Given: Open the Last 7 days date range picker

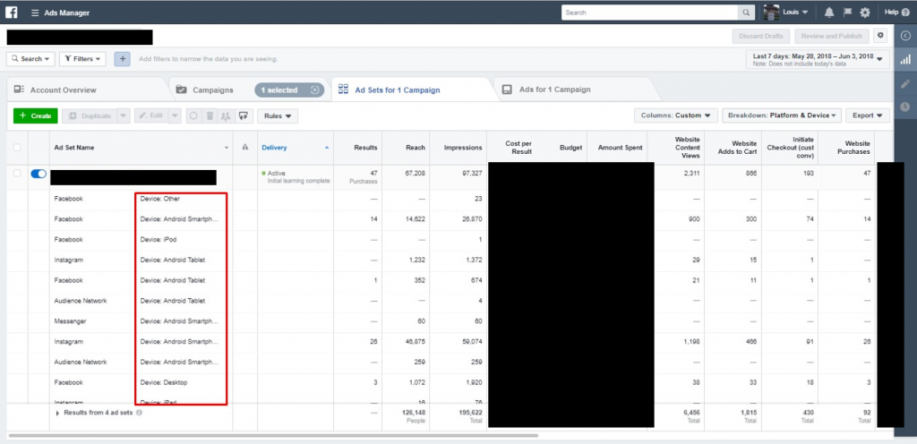Looking at the screenshot, I should coord(818,59).
